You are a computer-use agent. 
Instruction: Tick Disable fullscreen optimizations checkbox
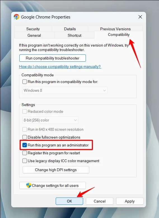pos(25,137)
